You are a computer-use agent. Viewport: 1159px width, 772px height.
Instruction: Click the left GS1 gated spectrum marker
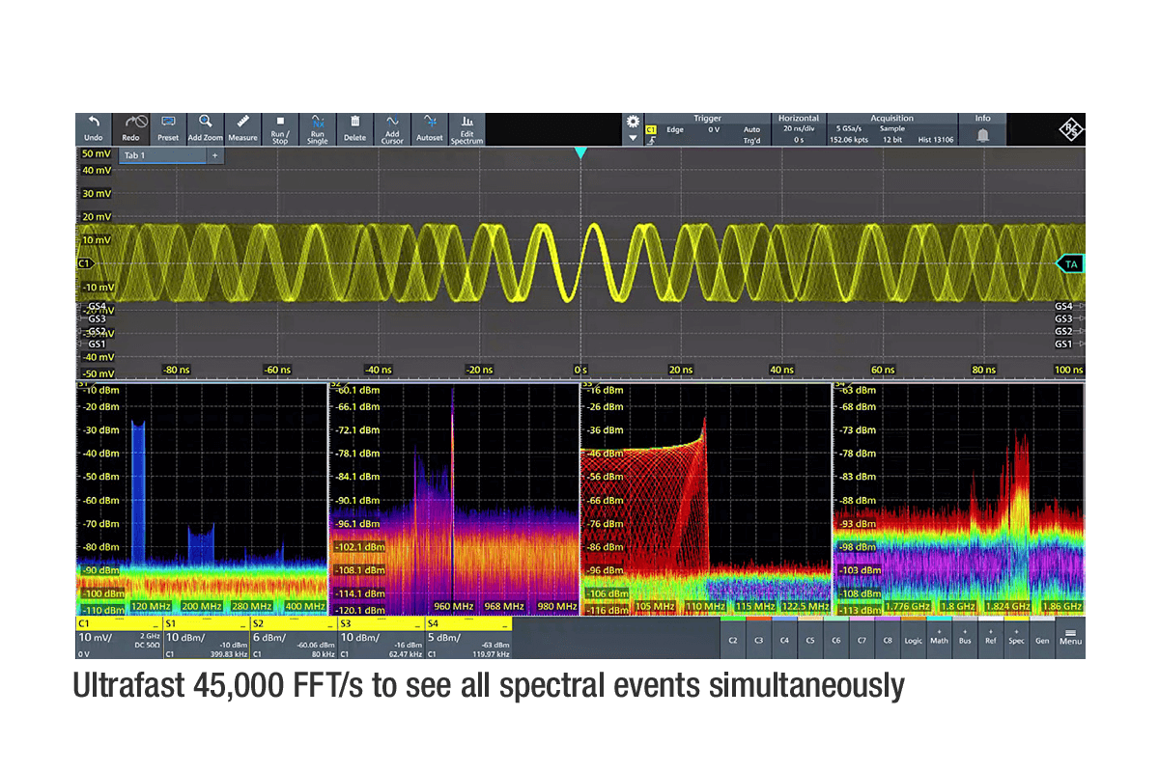coord(97,344)
